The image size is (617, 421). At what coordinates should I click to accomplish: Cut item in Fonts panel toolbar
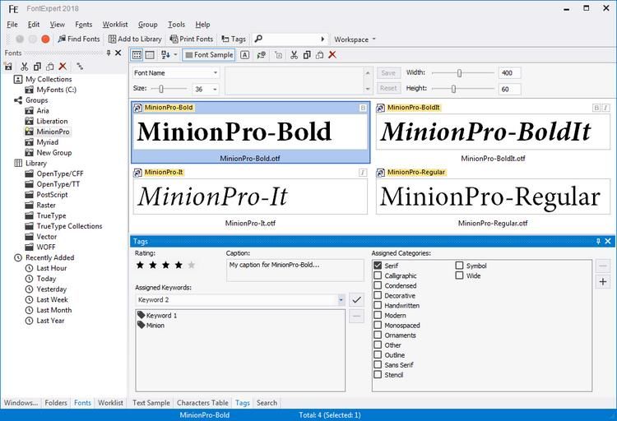[25, 67]
